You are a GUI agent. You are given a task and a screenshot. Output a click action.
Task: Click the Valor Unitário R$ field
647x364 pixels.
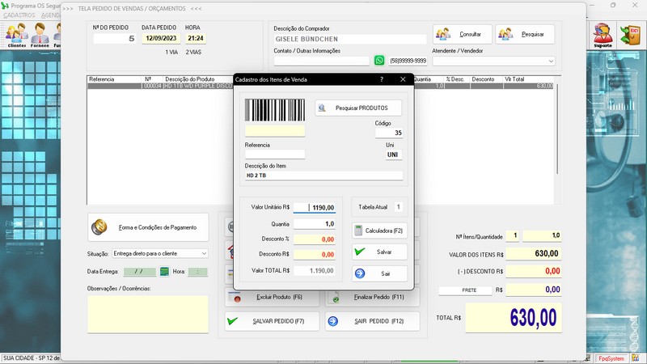click(314, 207)
